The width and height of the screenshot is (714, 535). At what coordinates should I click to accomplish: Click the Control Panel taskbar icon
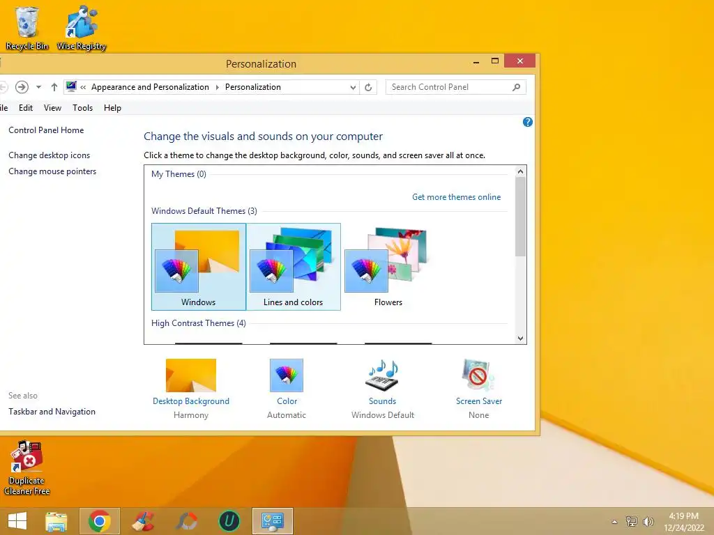coord(273,521)
